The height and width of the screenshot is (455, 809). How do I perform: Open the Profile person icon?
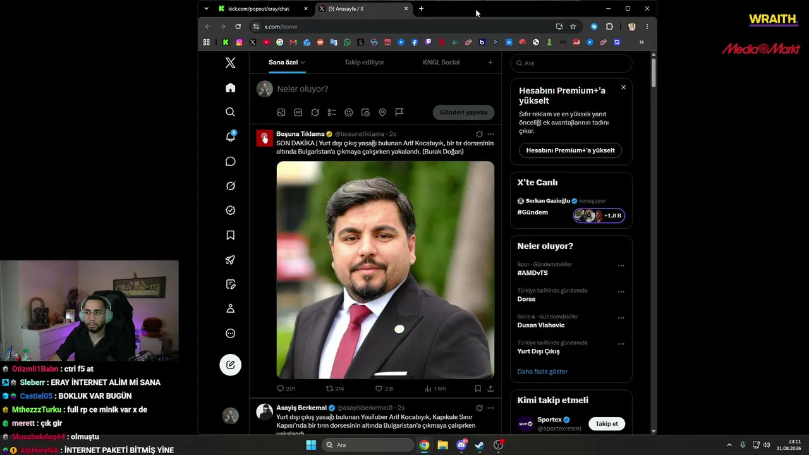tap(230, 308)
